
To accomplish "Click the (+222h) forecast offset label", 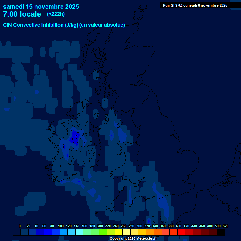I will [56, 14].
